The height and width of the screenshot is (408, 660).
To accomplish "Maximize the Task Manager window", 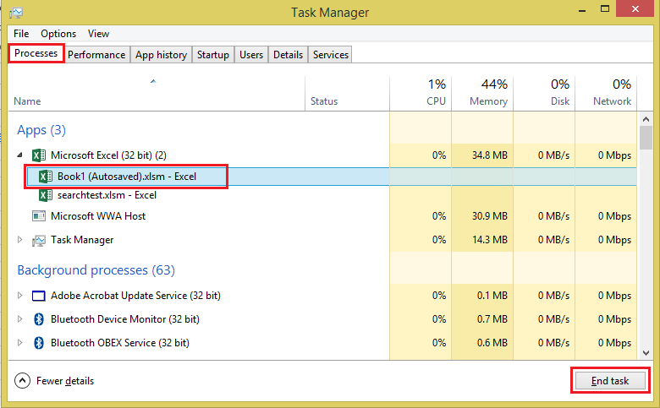I will point(605,8).
